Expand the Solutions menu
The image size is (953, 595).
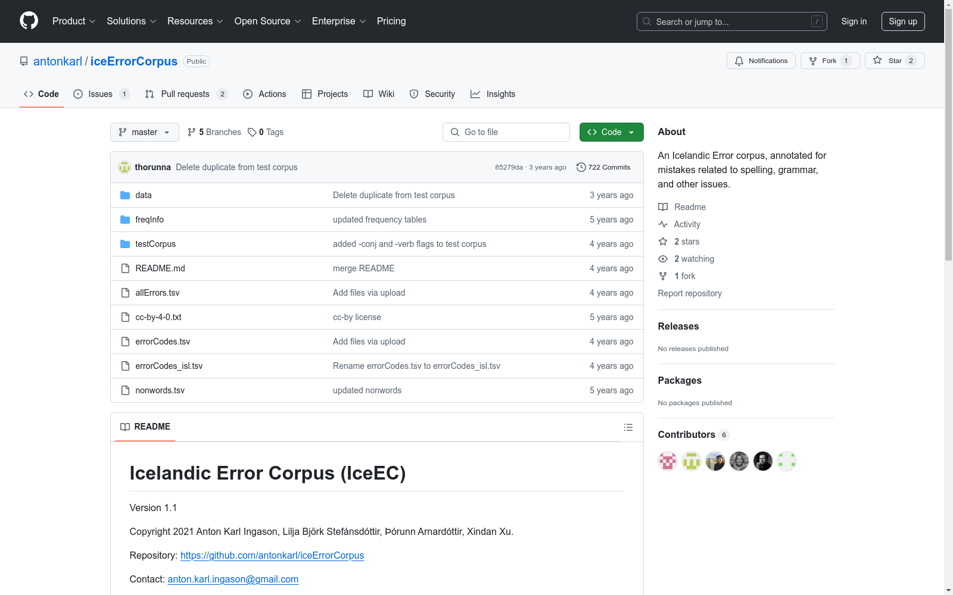[x=132, y=21]
